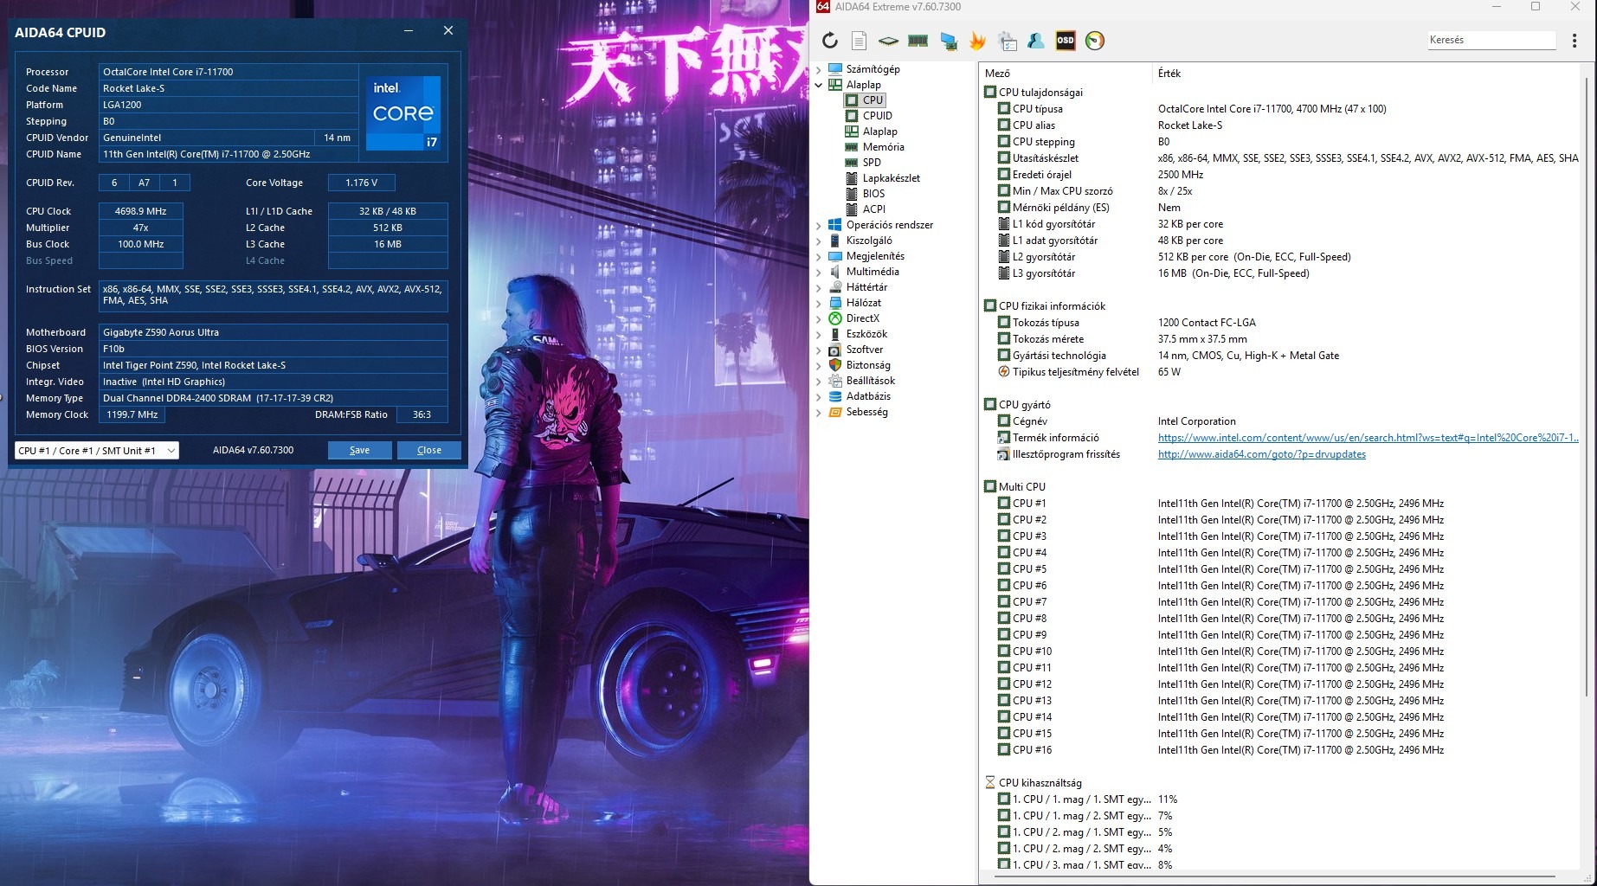Image resolution: width=1597 pixels, height=886 pixels.
Task: Click the CPU Clock value 4698.9 MHz
Action: coord(141,211)
